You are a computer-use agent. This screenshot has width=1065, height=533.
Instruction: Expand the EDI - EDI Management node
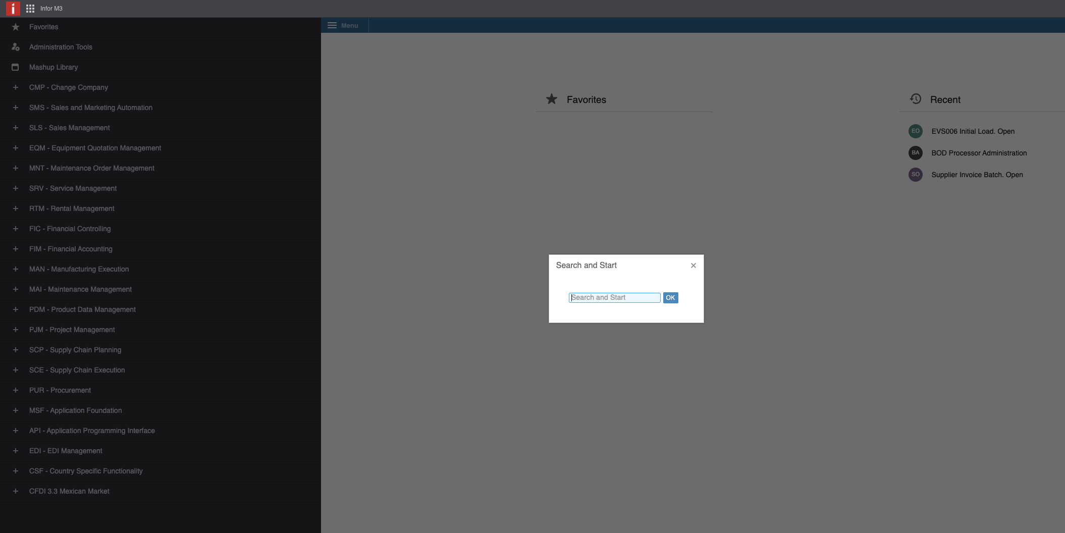[x=16, y=451]
